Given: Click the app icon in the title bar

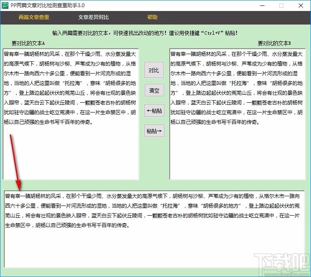Looking at the screenshot, I should pos(5,6).
